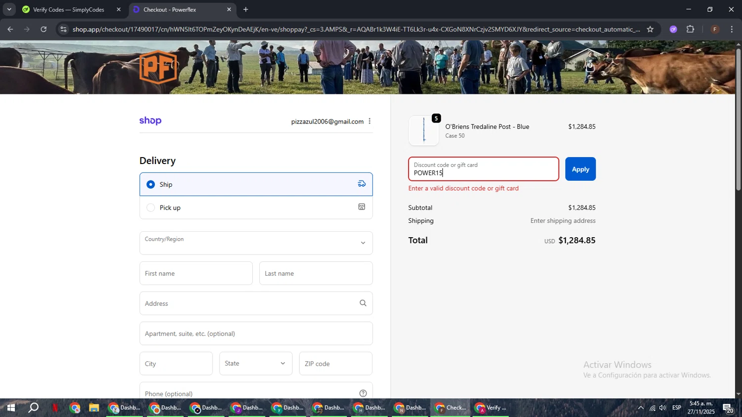The width and height of the screenshot is (742, 417).
Task: Apply the discount code
Action: (x=580, y=169)
